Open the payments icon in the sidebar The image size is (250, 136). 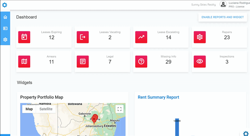[5, 29]
